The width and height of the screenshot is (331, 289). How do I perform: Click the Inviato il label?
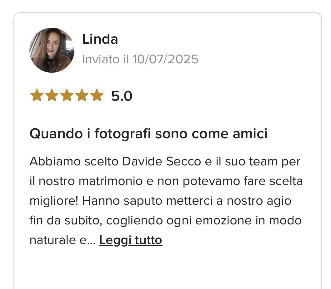105,59
